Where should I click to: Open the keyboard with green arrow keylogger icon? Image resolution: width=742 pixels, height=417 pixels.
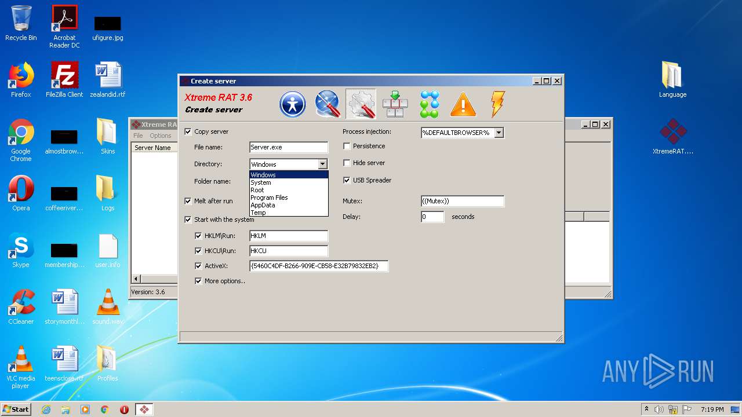pyautogui.click(x=395, y=104)
